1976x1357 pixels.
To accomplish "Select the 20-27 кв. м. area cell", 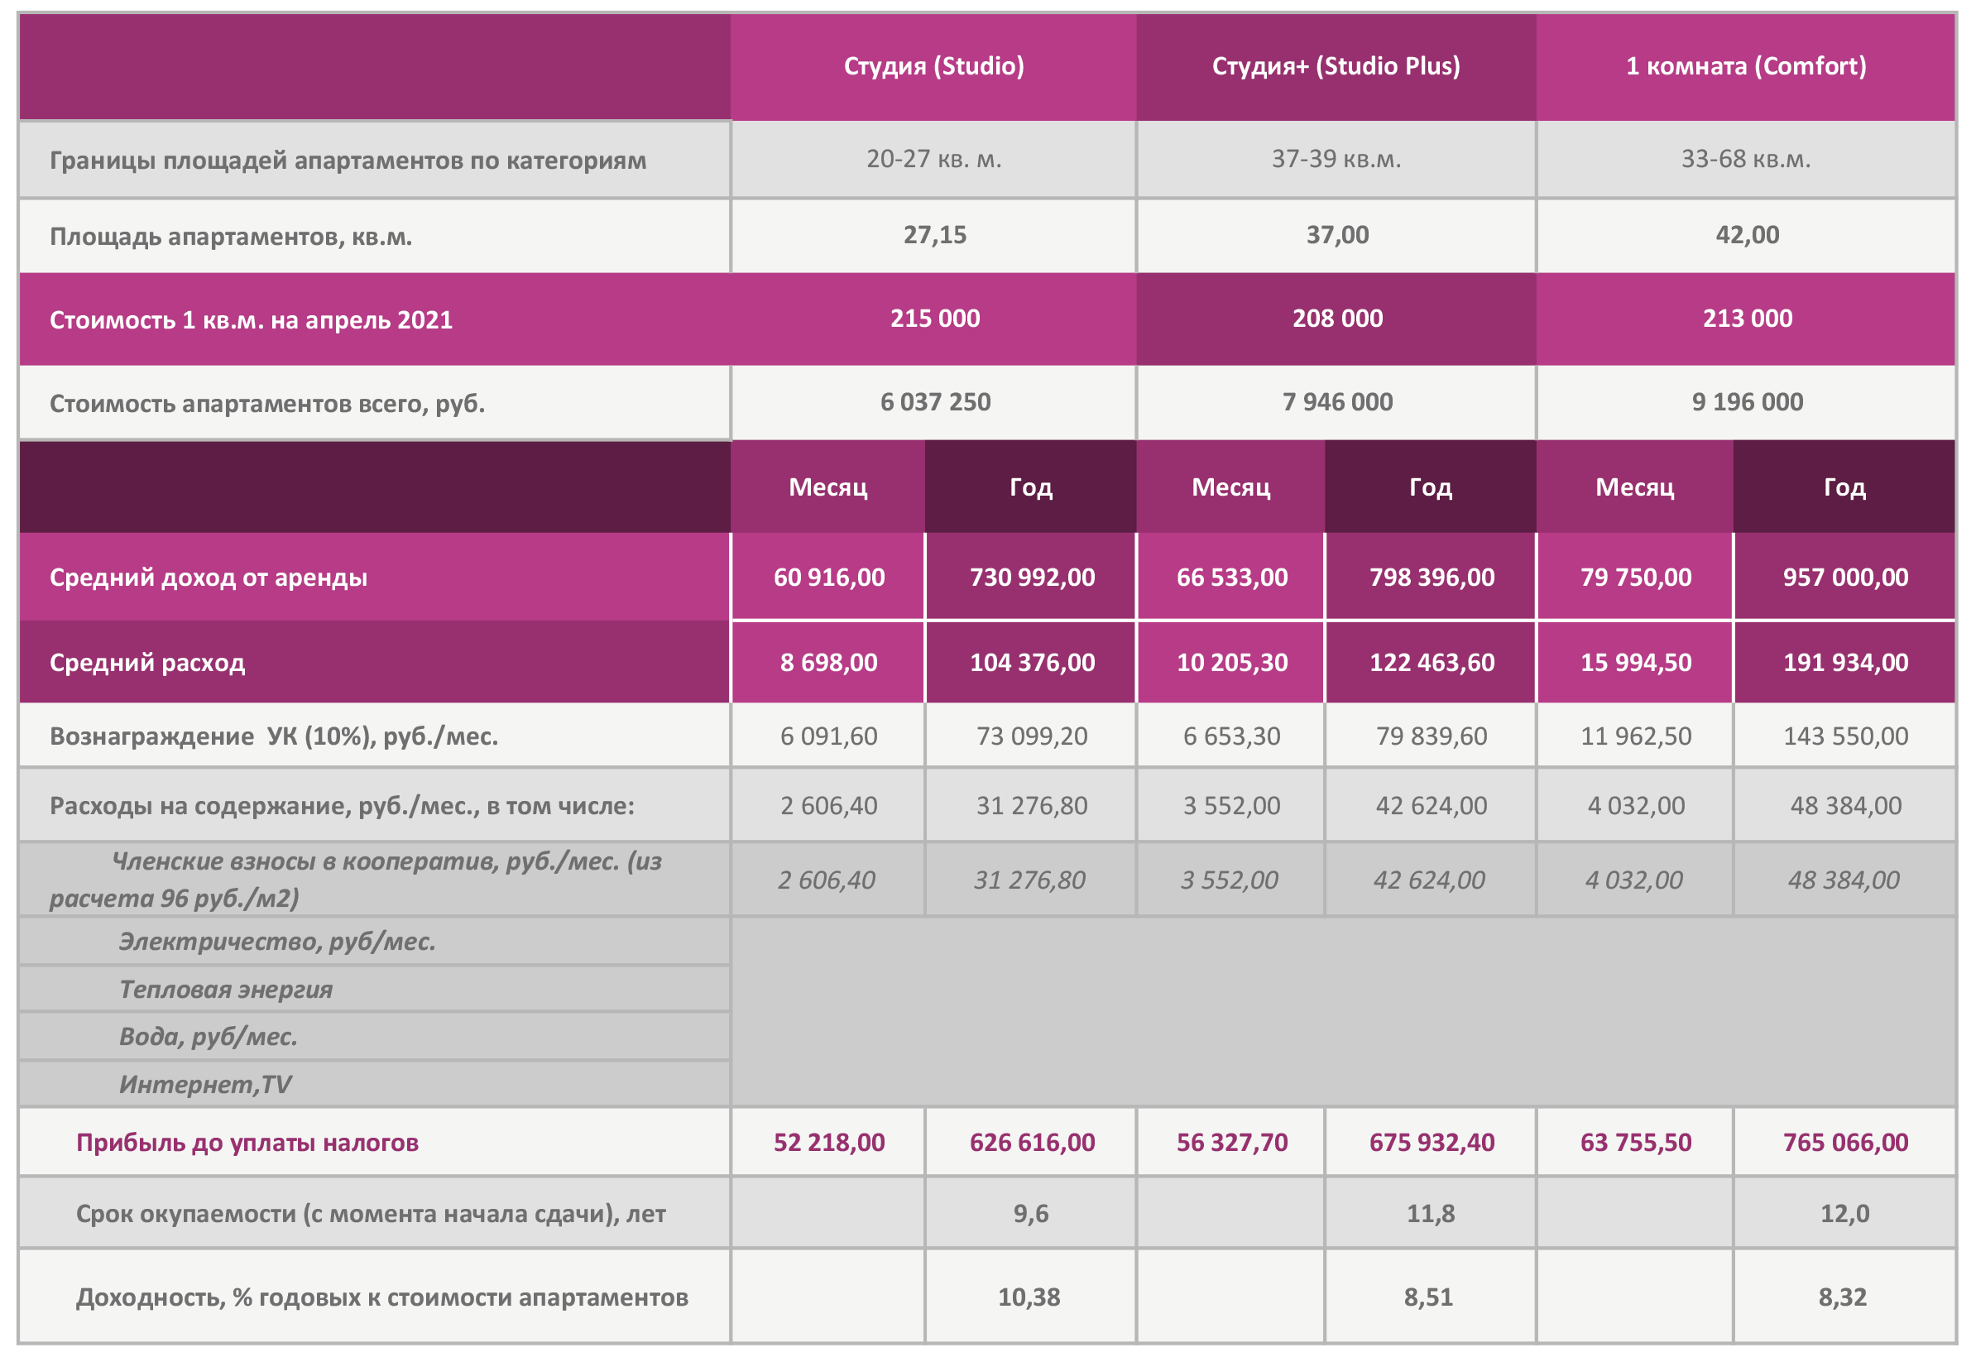I will click(x=933, y=159).
